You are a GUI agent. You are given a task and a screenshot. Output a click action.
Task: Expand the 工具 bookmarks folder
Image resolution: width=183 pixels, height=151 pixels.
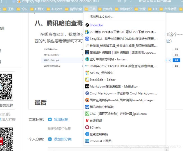tap(90, 9)
